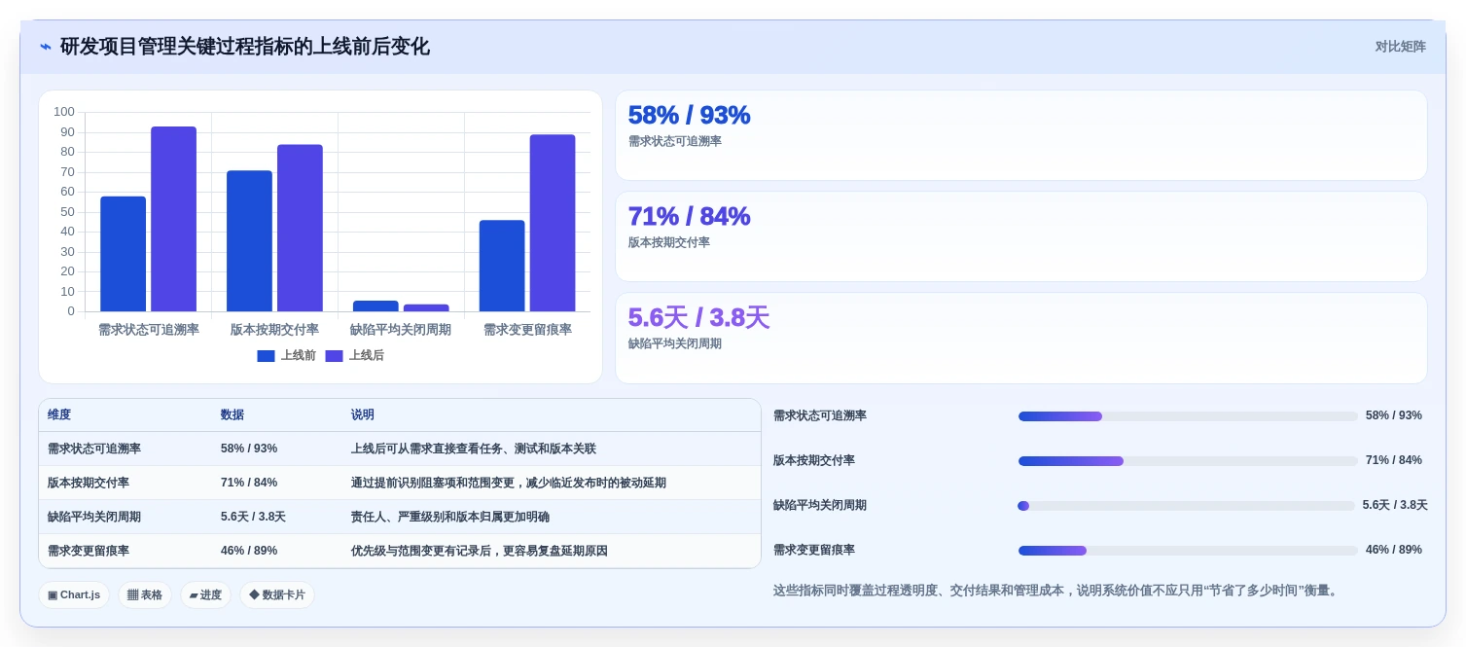Click the 71% / 84% data card
Image resolution: width=1466 pixels, height=647 pixels.
click(x=1021, y=236)
